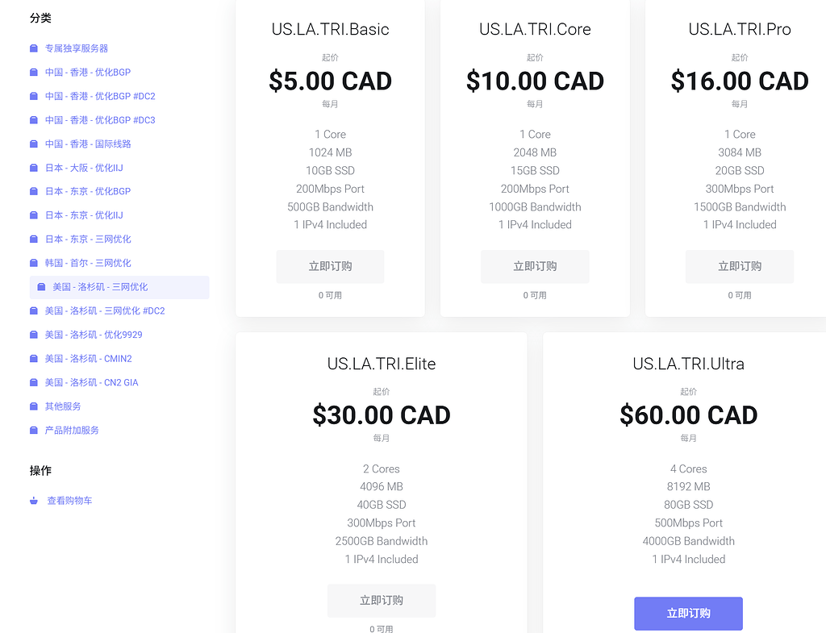Click 立即订购 under US.LA.TRI.Basic plan
This screenshot has height=633, width=826.
[x=330, y=266]
